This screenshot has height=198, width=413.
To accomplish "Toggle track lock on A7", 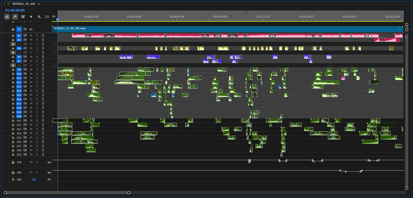I will click(x=13, y=61).
